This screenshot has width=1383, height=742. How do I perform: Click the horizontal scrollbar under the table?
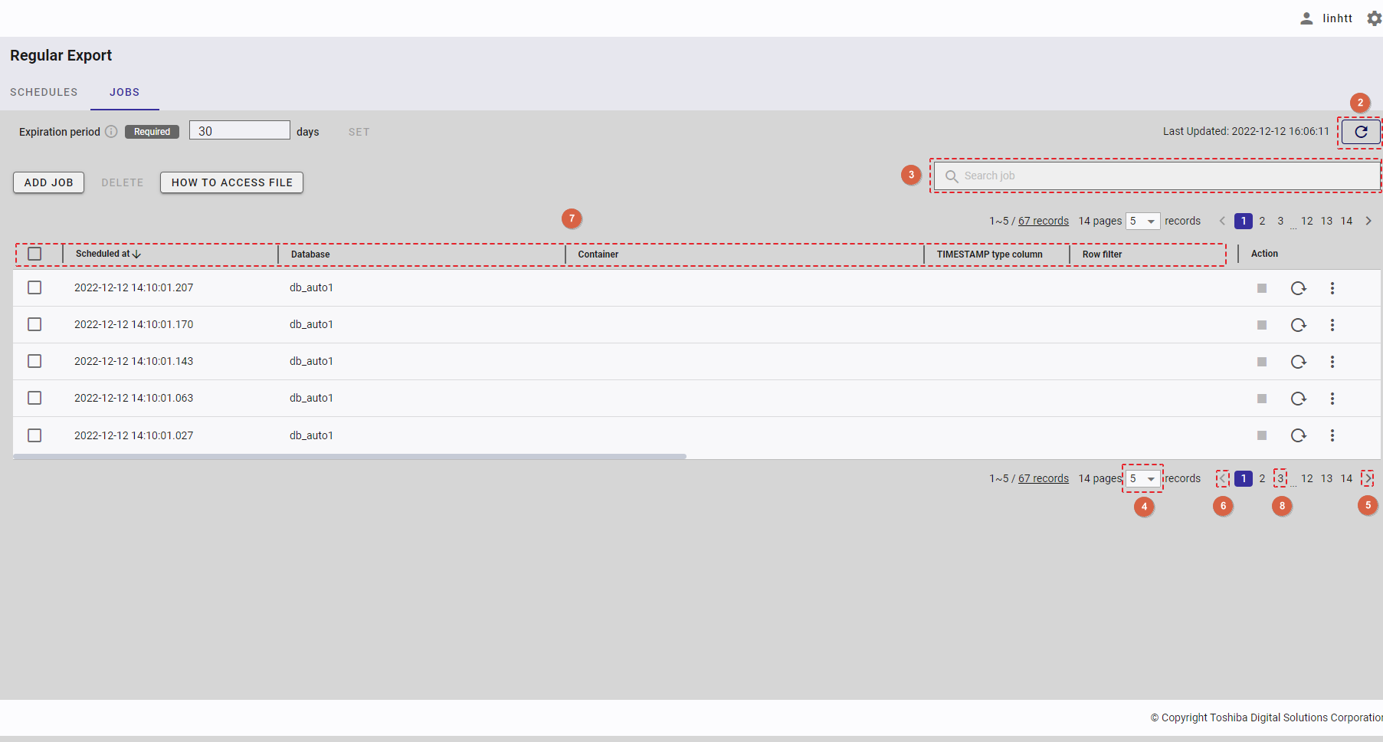pyautogui.click(x=349, y=456)
